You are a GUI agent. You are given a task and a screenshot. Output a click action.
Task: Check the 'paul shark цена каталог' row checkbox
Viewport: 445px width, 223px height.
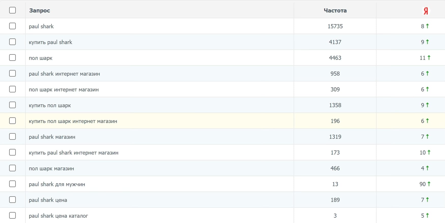point(12,215)
